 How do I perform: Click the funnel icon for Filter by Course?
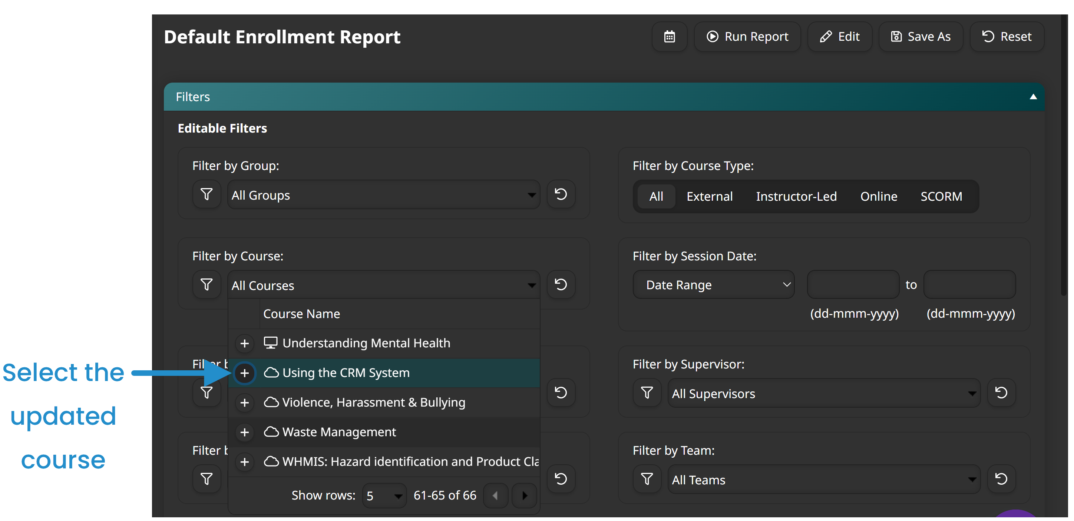click(x=207, y=284)
